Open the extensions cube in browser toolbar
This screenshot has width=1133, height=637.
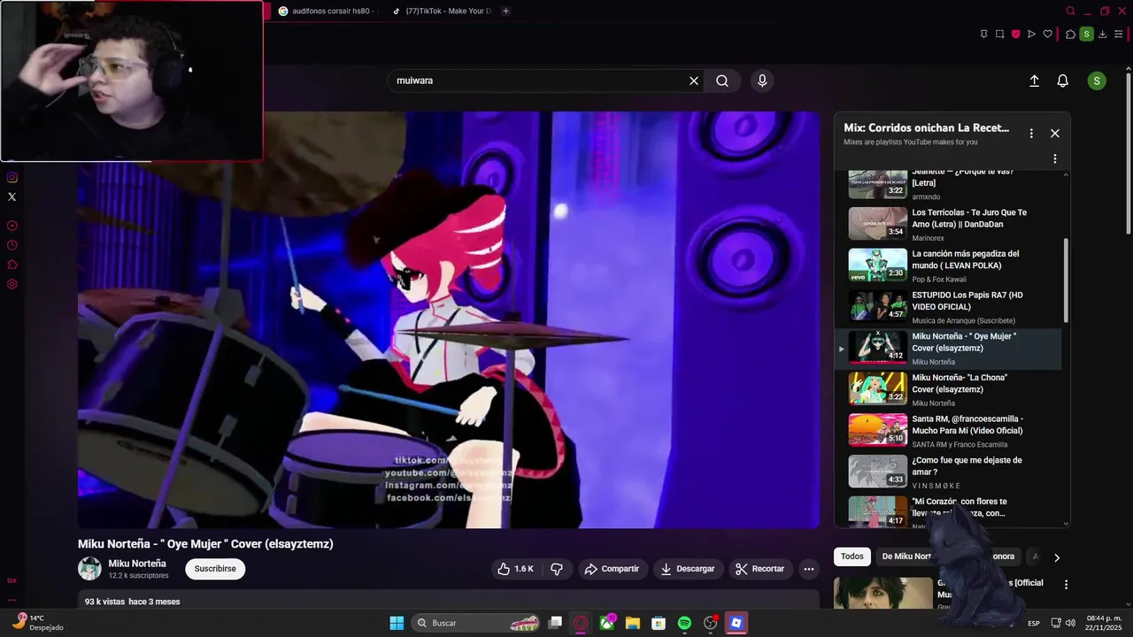point(1070,35)
